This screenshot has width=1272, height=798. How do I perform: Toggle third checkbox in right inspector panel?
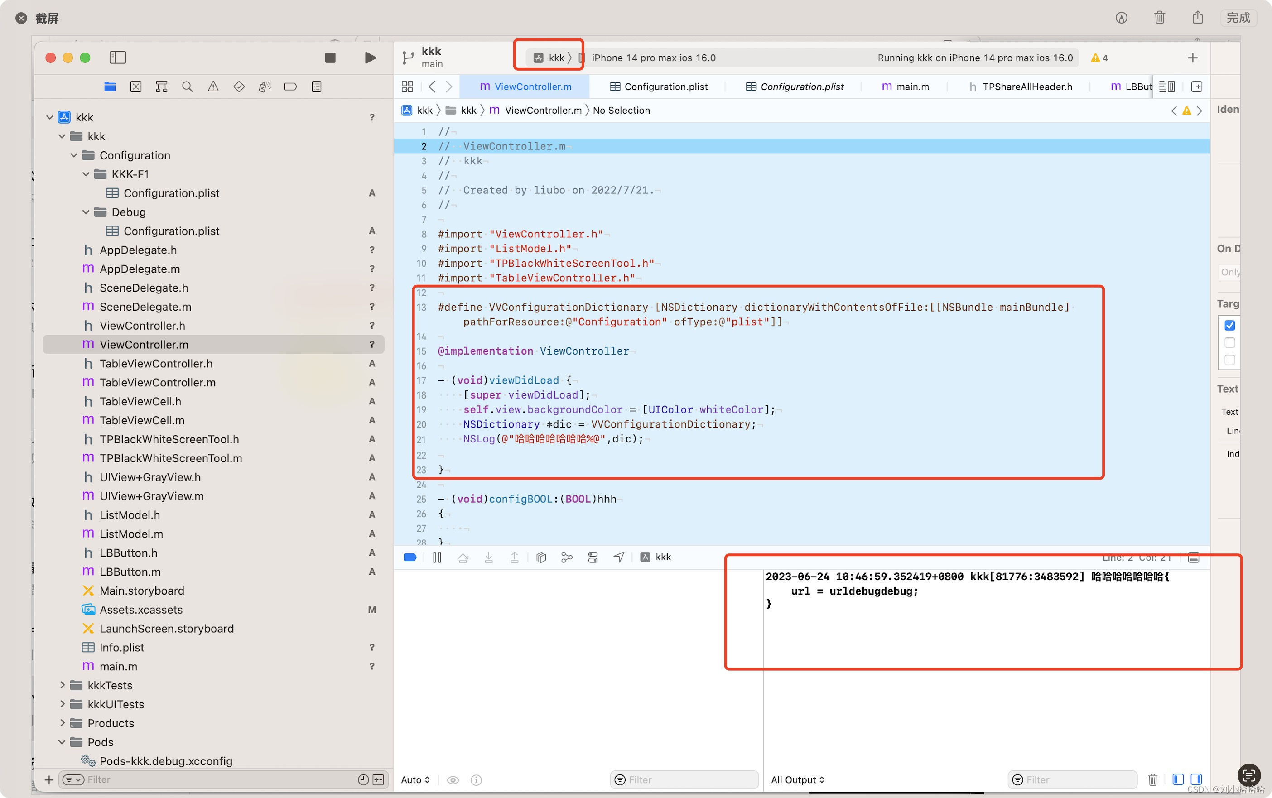click(x=1230, y=359)
